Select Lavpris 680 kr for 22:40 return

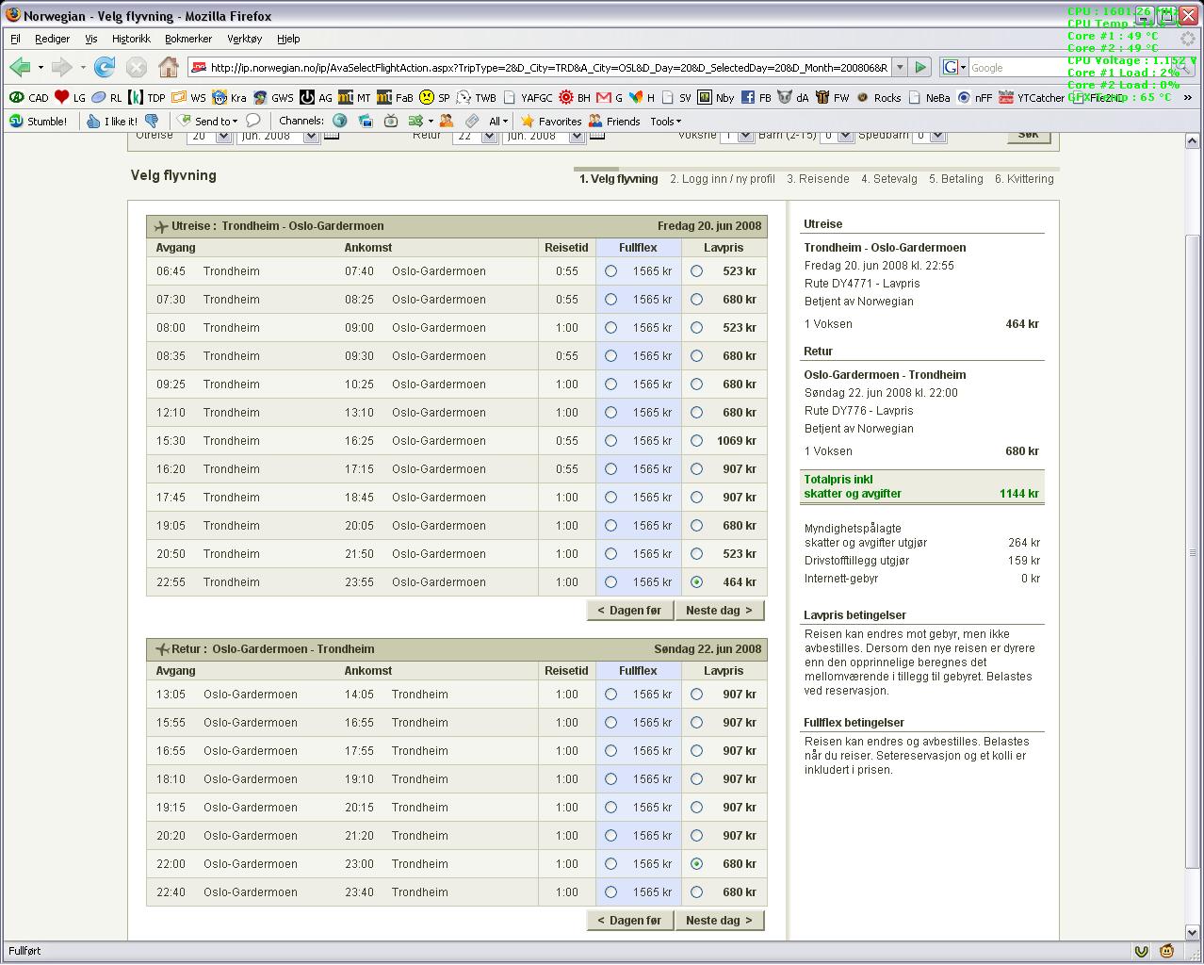pyautogui.click(x=696, y=891)
